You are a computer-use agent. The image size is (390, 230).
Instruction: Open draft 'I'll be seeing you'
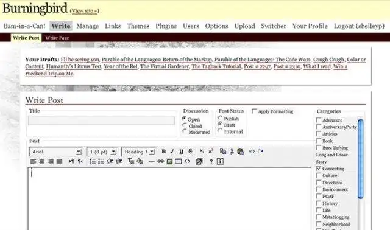click(x=80, y=60)
